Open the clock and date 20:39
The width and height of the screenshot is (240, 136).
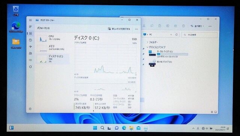pos(220,129)
